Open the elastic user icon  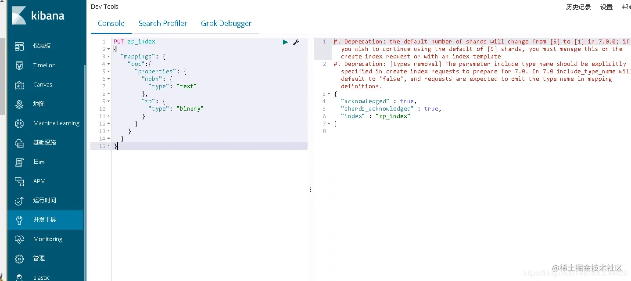pyautogui.click(x=19, y=277)
